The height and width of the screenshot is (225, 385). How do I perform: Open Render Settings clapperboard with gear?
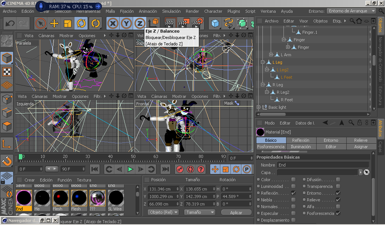coord(198,23)
